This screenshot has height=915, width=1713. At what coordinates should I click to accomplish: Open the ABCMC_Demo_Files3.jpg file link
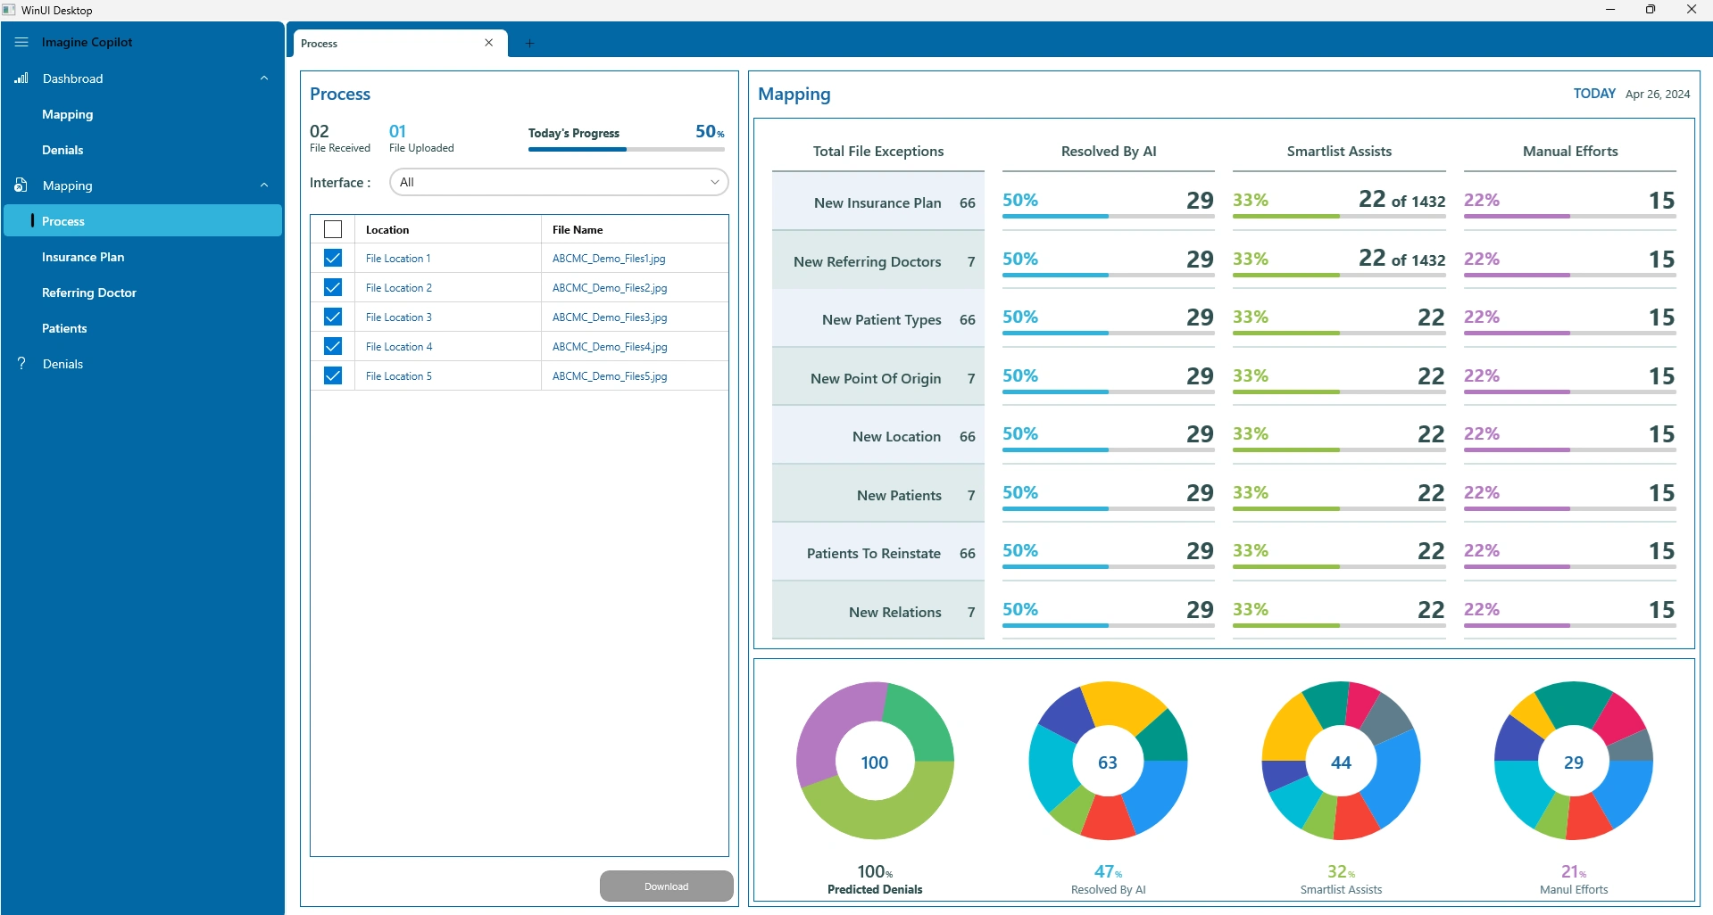click(x=610, y=317)
